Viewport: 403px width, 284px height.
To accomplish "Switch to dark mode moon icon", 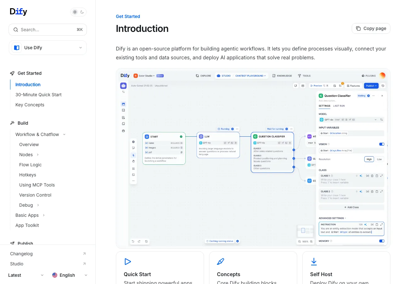I will (x=82, y=12).
